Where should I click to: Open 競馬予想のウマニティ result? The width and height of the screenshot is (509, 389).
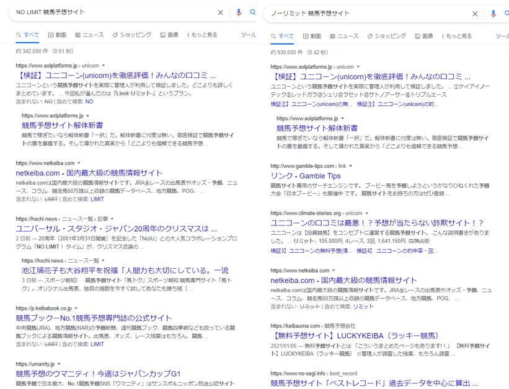click(98, 374)
